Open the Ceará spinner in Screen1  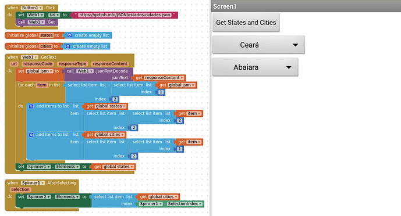coord(258,45)
